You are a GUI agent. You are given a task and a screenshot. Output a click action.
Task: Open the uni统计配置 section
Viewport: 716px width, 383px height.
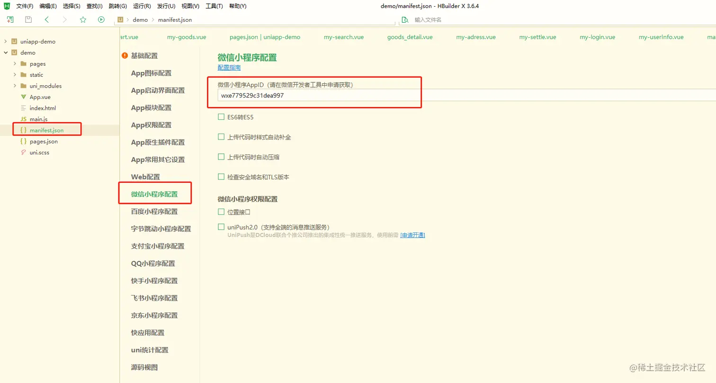pyautogui.click(x=150, y=350)
